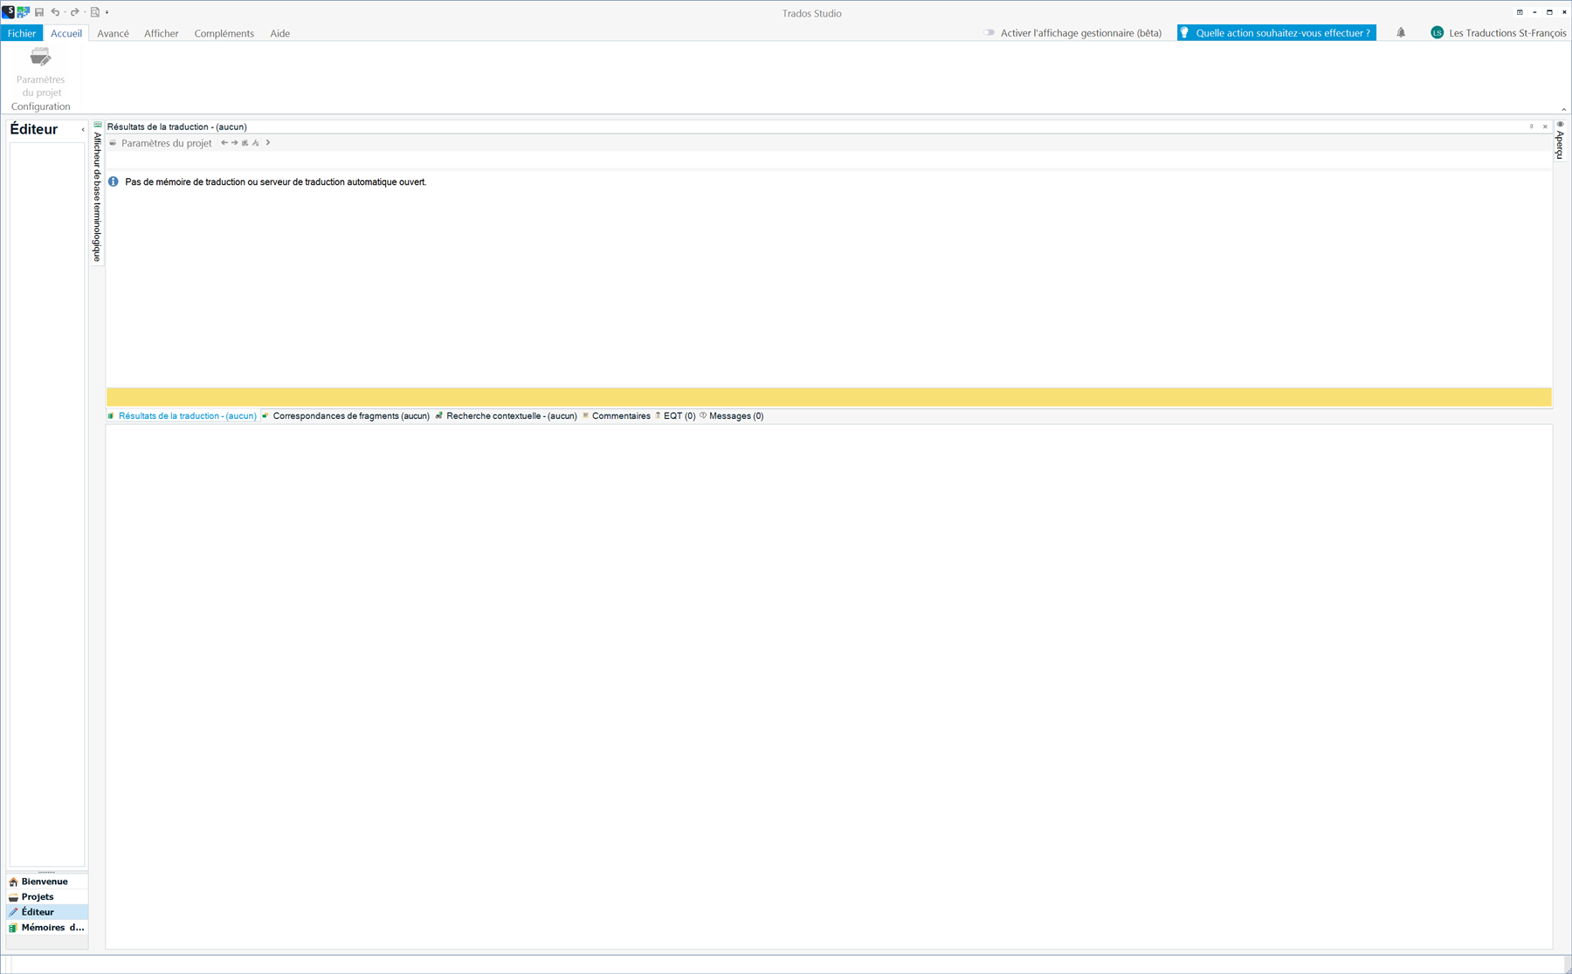Open the notifications bell

tap(1401, 33)
